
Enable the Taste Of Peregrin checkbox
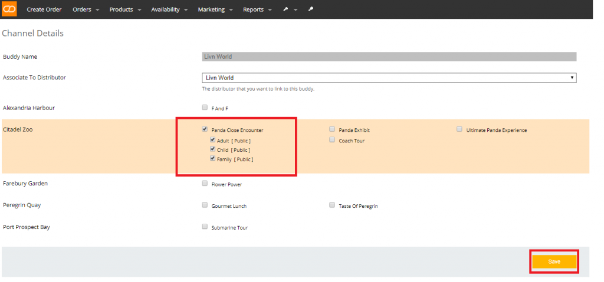click(x=332, y=205)
